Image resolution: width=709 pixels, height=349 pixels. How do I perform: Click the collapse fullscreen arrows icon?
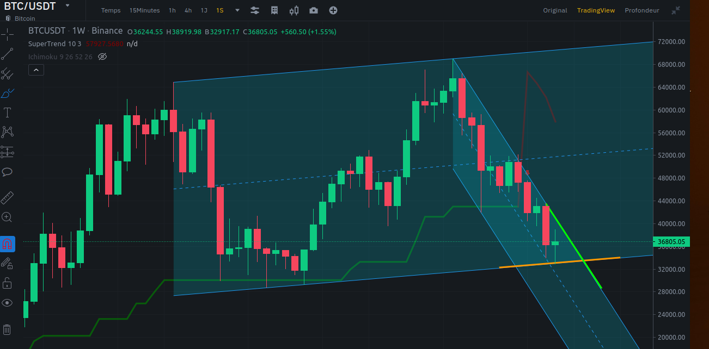coord(676,10)
